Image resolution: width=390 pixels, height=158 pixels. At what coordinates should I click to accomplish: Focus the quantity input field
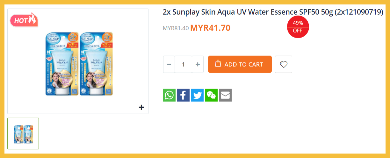183,64
